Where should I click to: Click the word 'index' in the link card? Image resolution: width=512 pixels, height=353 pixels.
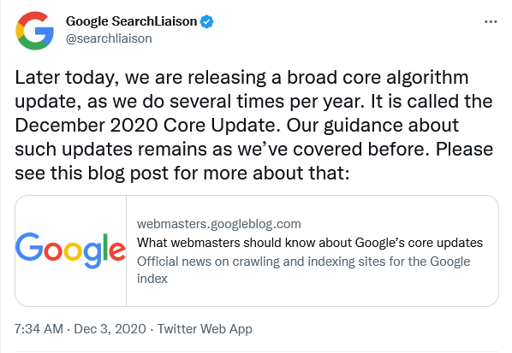[152, 279]
